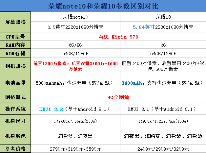The height and width of the screenshot is (153, 206).
Task: Click the red 海思 Kirin 970 cell
Action: (x=118, y=37)
